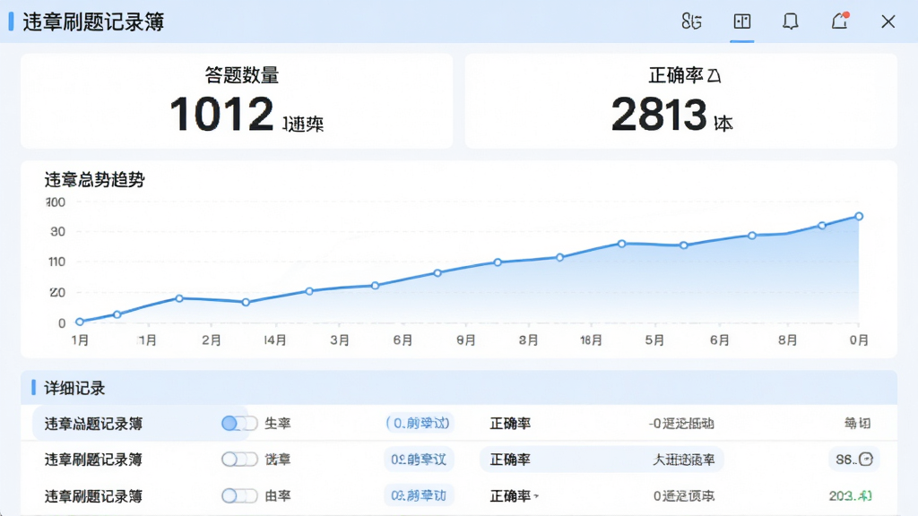The height and width of the screenshot is (516, 918).
Task: Close the 违章刷题记录簿 window
Action: (888, 21)
